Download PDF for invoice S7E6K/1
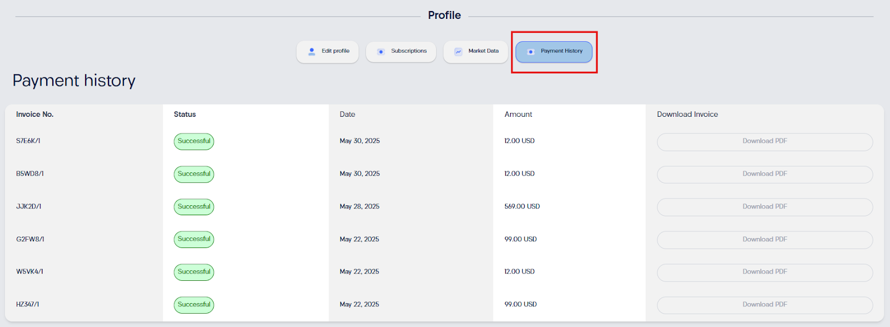The width and height of the screenshot is (890, 327). [x=765, y=142]
